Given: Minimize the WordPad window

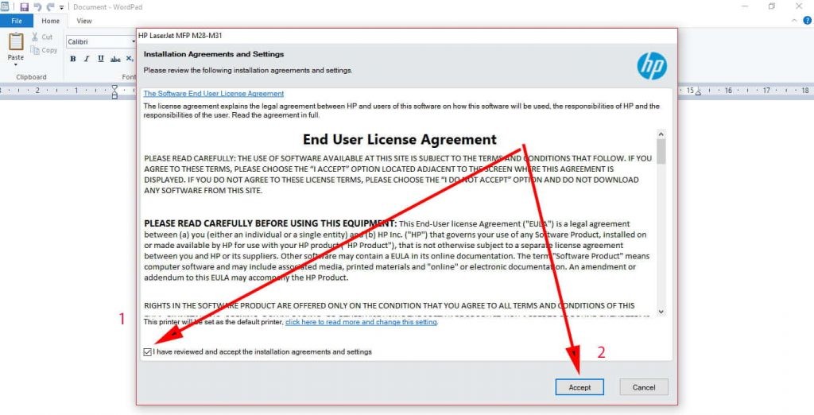Looking at the screenshot, I should tap(745, 6).
